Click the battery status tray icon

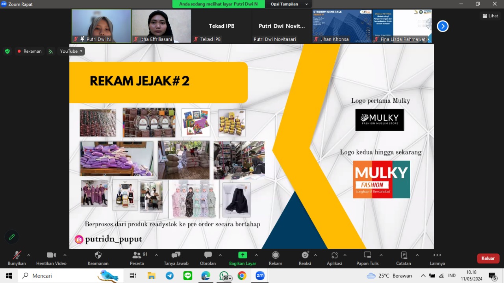[432, 276]
